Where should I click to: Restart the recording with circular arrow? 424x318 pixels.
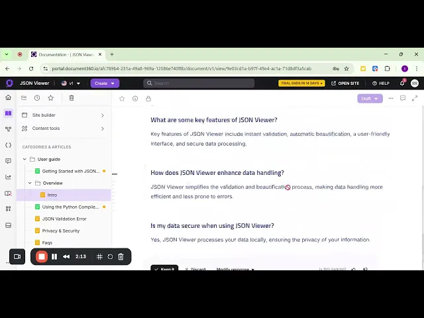click(x=110, y=256)
